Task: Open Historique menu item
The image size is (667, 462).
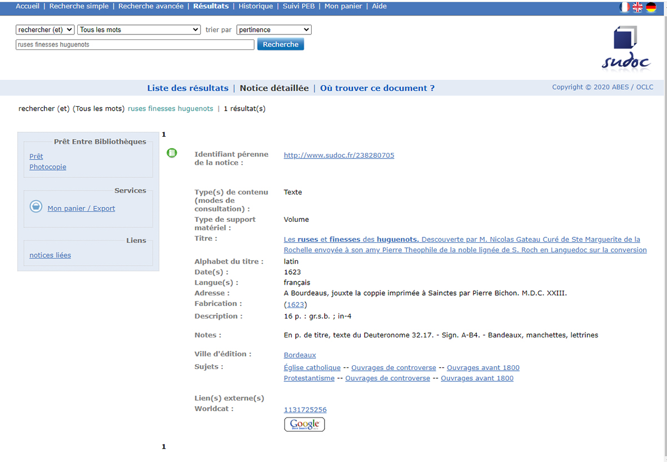Action: click(x=256, y=6)
